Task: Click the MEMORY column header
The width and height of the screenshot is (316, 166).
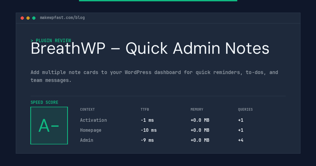Action: tap(197, 110)
